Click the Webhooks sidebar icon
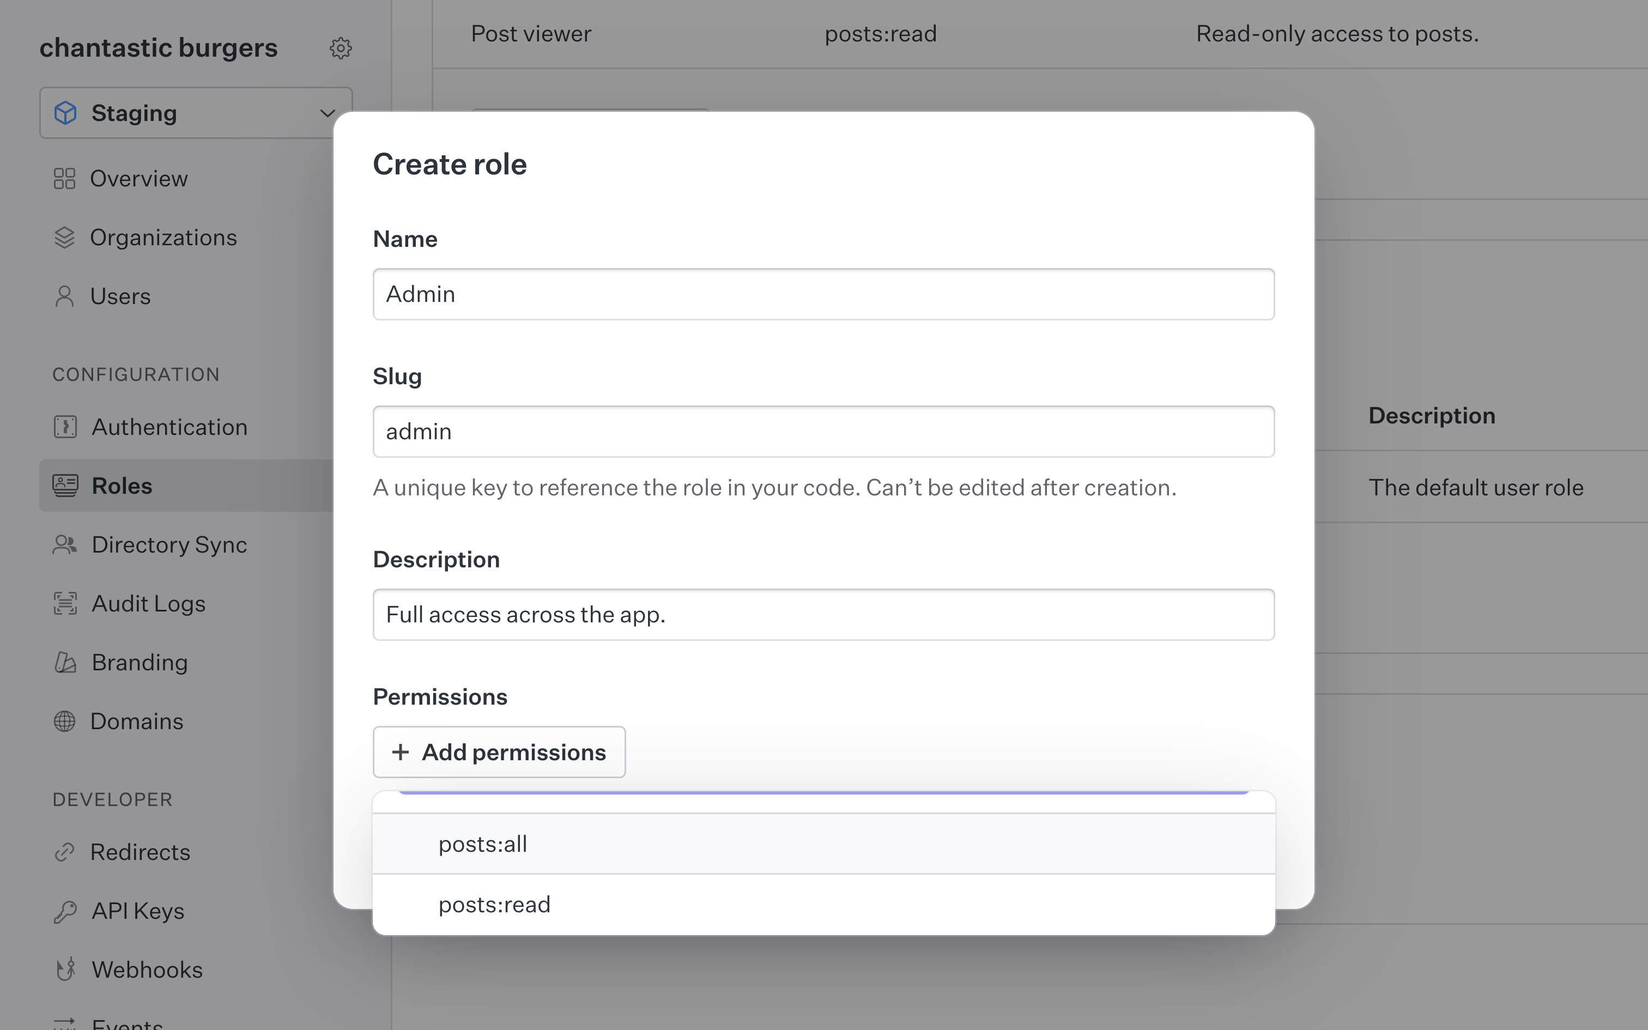 [x=65, y=970]
